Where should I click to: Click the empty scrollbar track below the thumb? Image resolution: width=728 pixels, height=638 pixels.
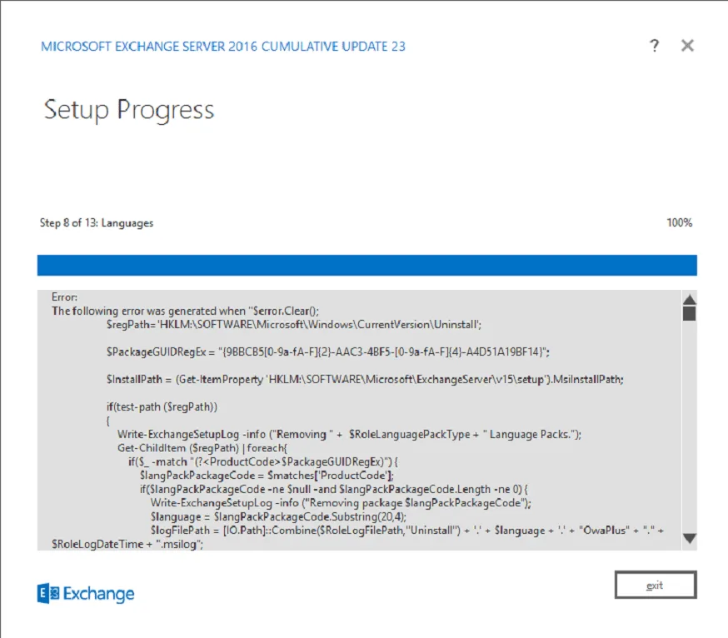[x=689, y=425]
